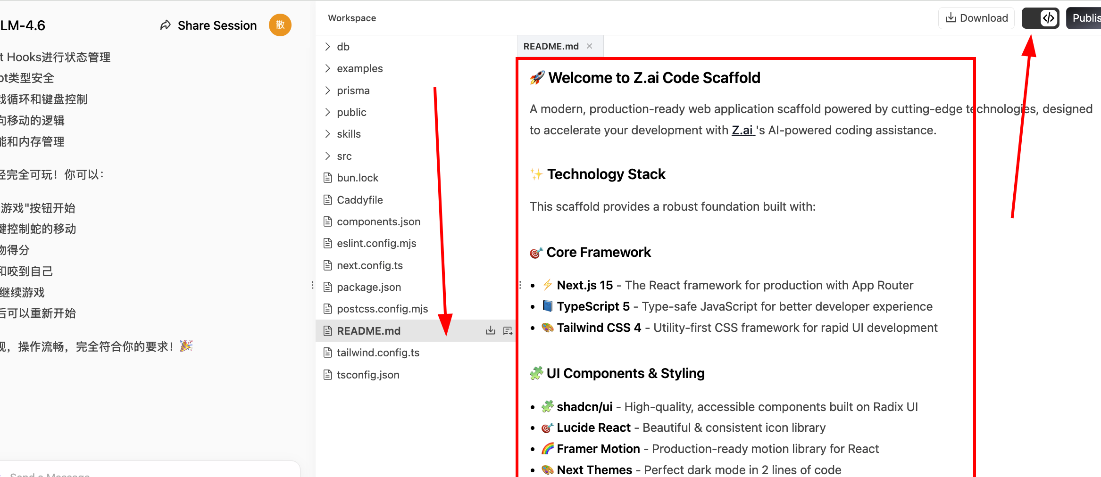Click the Share Session arrow icon

tap(165, 25)
